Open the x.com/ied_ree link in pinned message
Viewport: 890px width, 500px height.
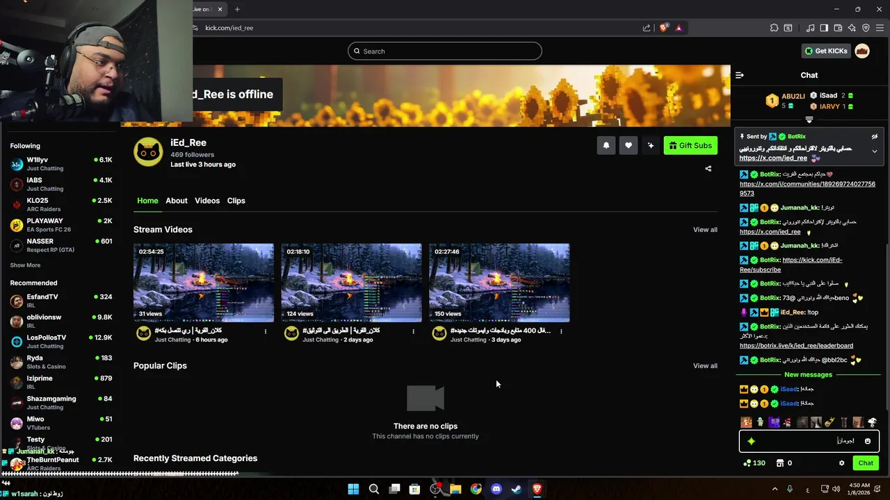[x=773, y=158]
